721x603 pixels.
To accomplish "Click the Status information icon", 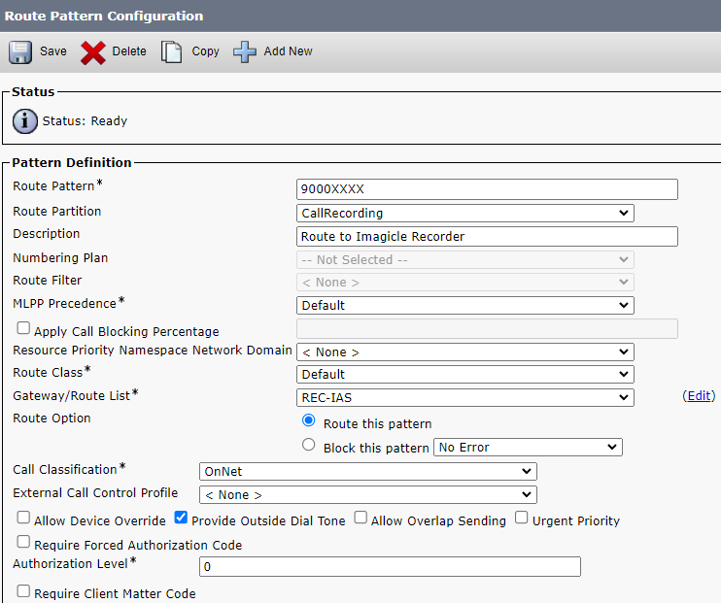I will [25, 121].
